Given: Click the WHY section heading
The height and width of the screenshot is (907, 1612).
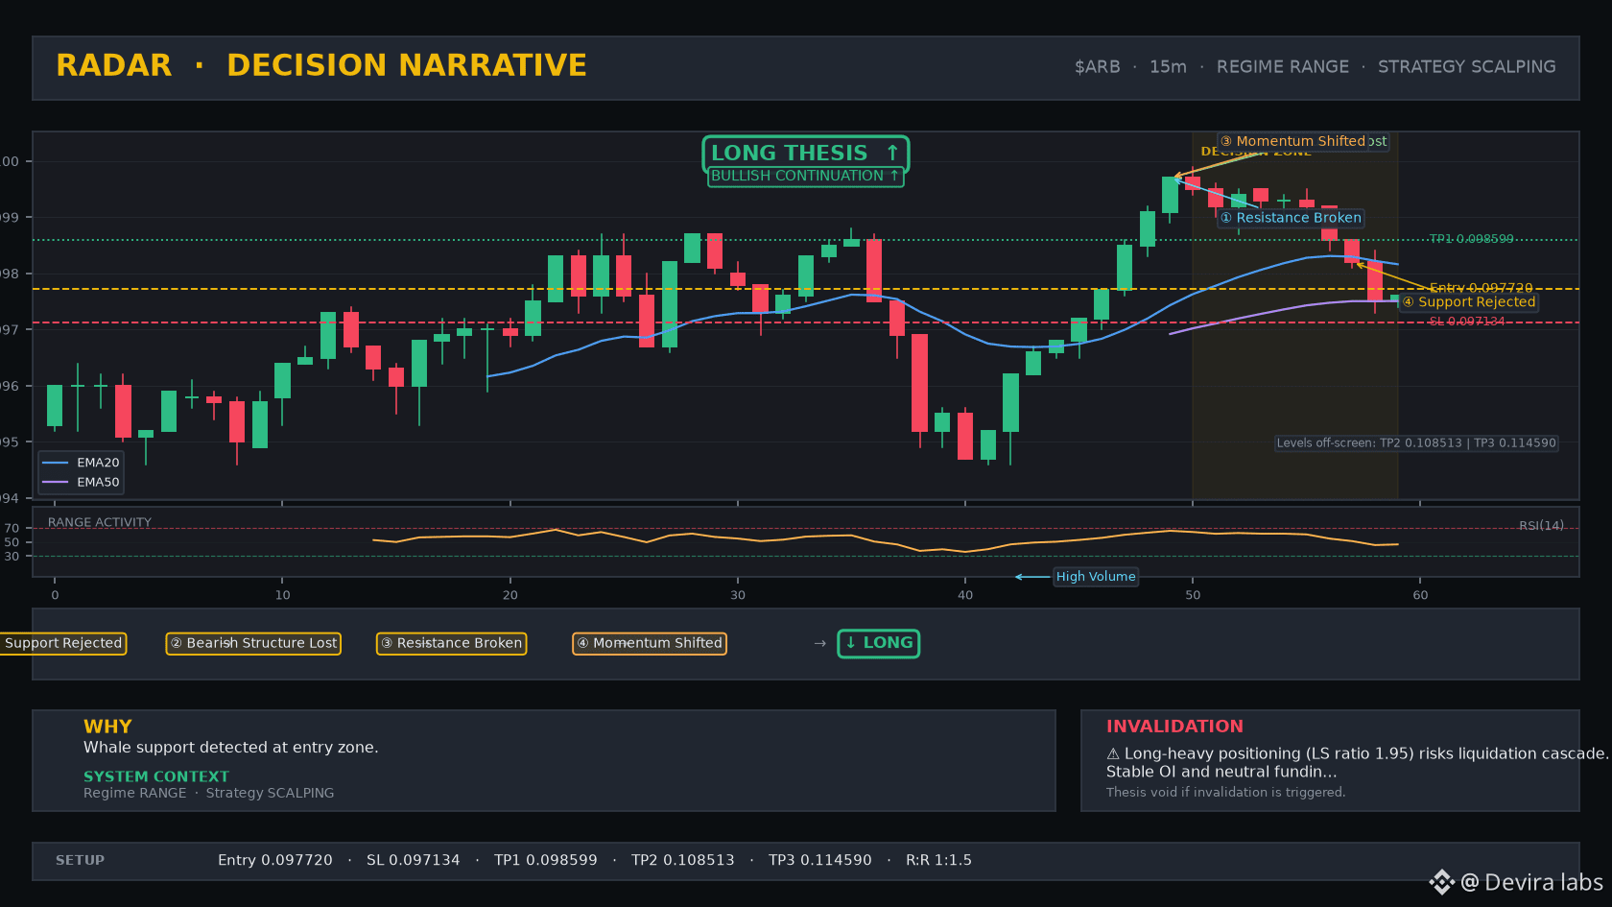Looking at the screenshot, I should point(107,727).
